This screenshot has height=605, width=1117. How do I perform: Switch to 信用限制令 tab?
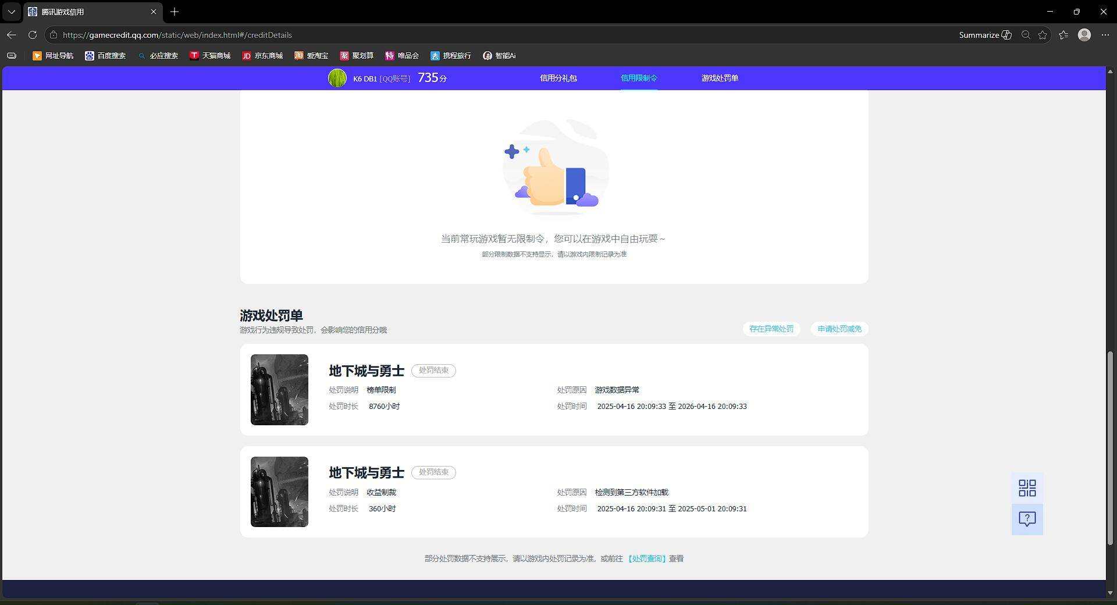639,78
